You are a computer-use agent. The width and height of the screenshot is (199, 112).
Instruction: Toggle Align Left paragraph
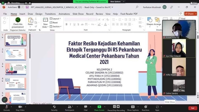113,24
